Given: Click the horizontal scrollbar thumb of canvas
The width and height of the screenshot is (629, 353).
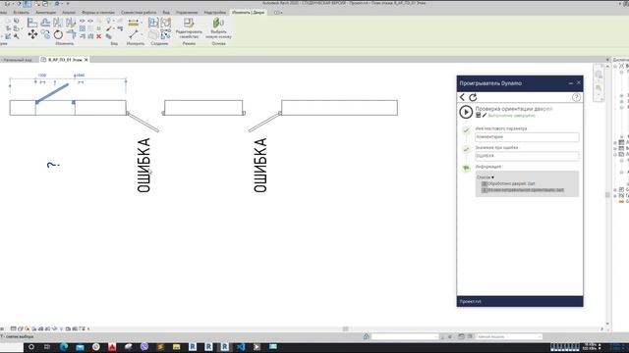Looking at the screenshot, I should tap(345, 328).
